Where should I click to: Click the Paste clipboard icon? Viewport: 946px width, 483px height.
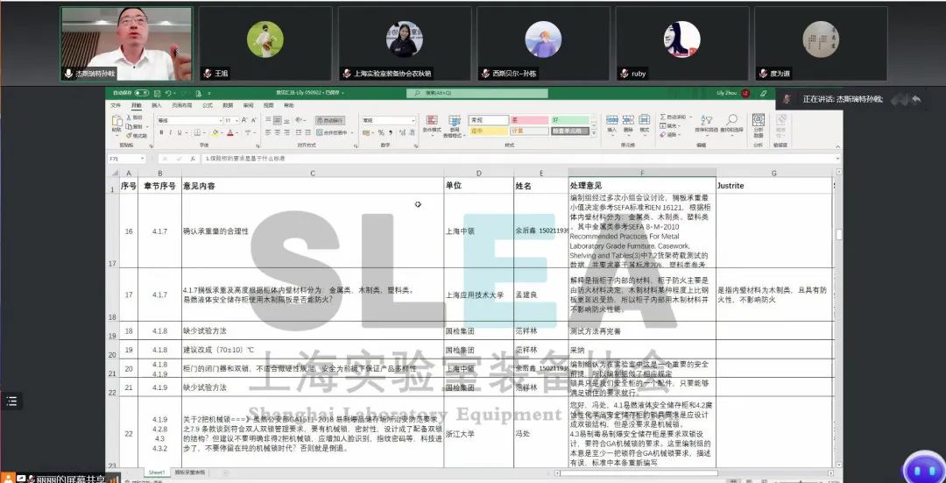[x=117, y=123]
